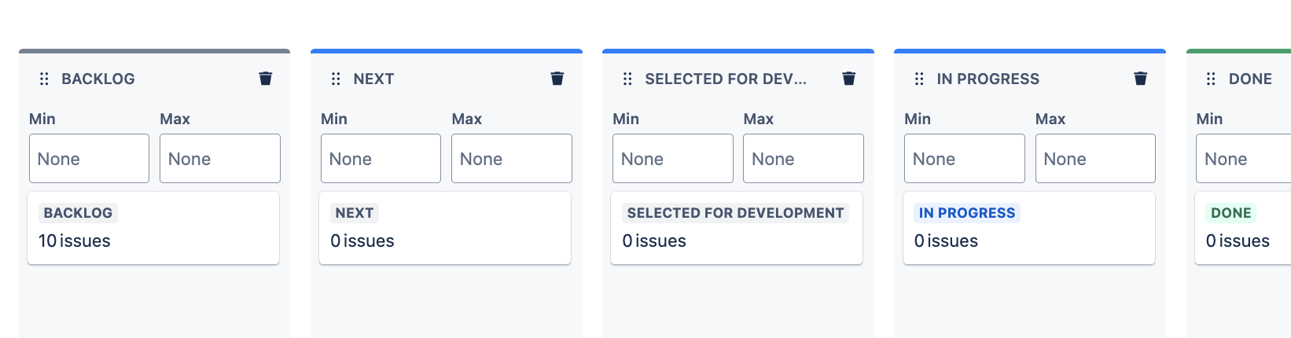Delete the Next column with trash icon
The height and width of the screenshot is (338, 1291).
click(557, 79)
